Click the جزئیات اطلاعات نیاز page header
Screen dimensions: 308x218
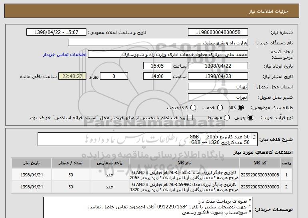[268, 11]
